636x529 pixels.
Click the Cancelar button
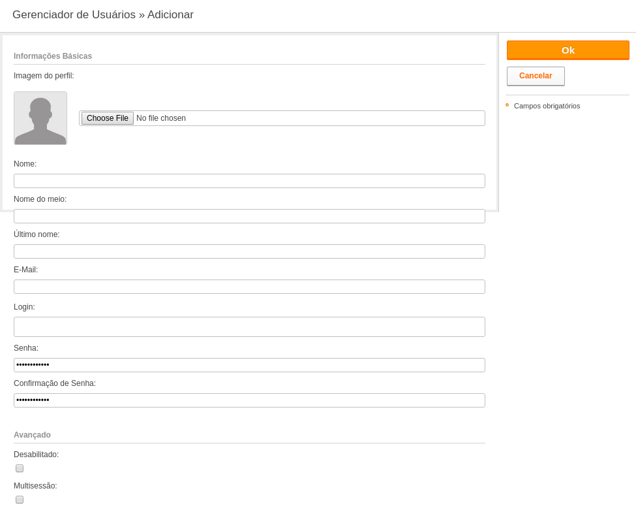(536, 76)
